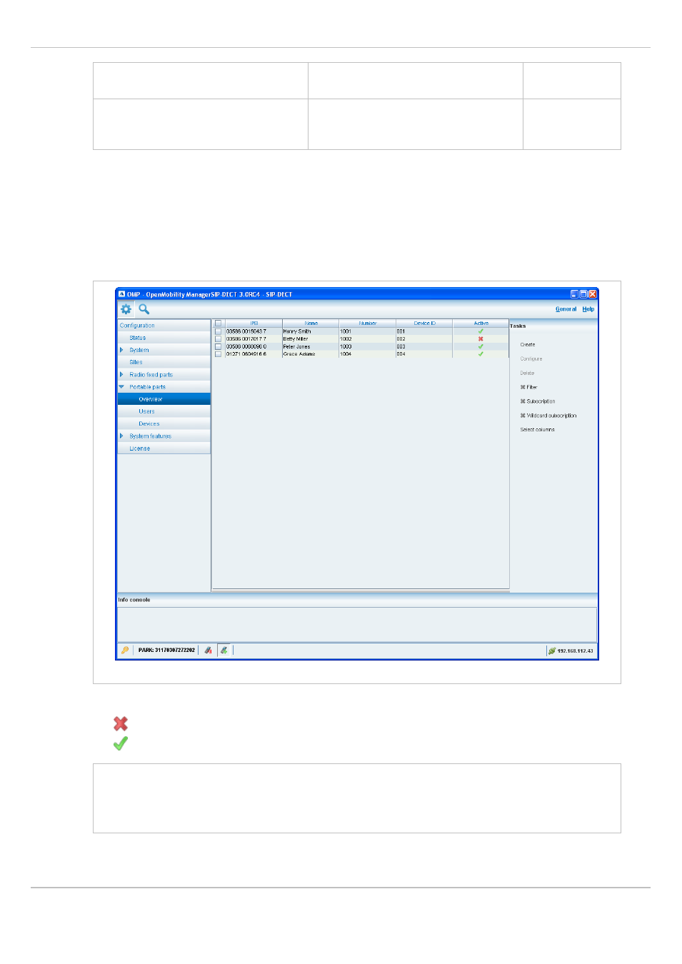Open the Help menu
The image size is (682, 964).
click(588, 309)
